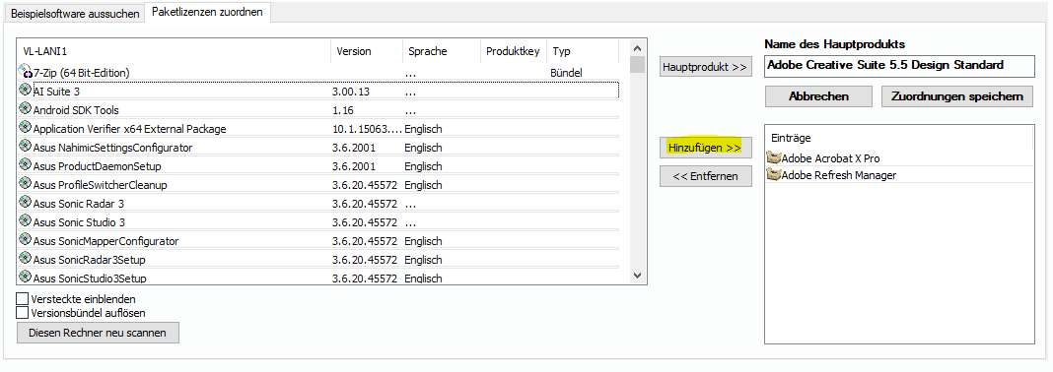This screenshot has height=372, width=1053.
Task: Click the Abbrechen button
Action: point(818,95)
